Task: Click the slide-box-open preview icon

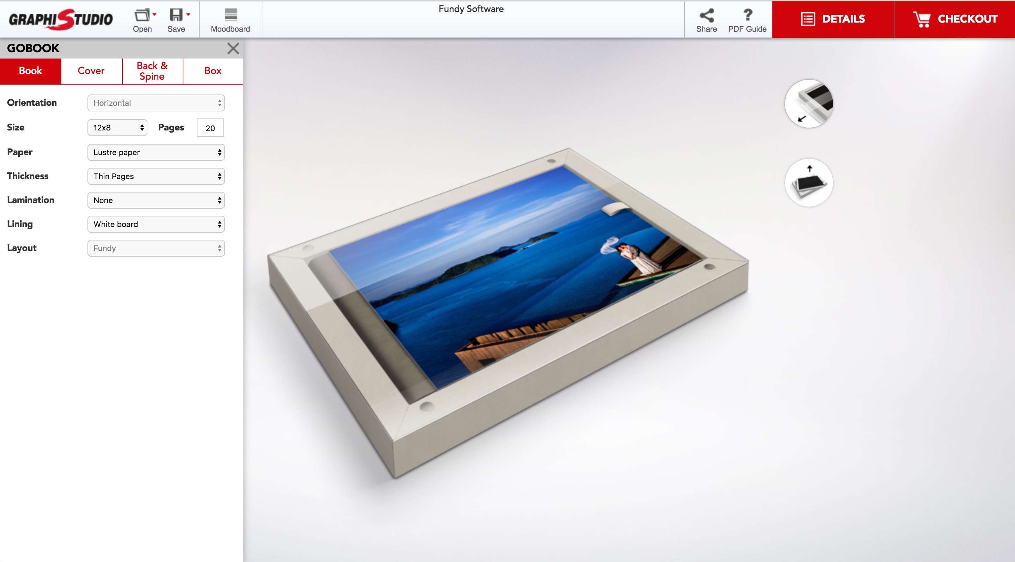Action: coord(809,104)
